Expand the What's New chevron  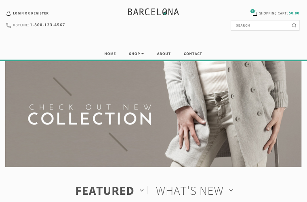[231, 190]
